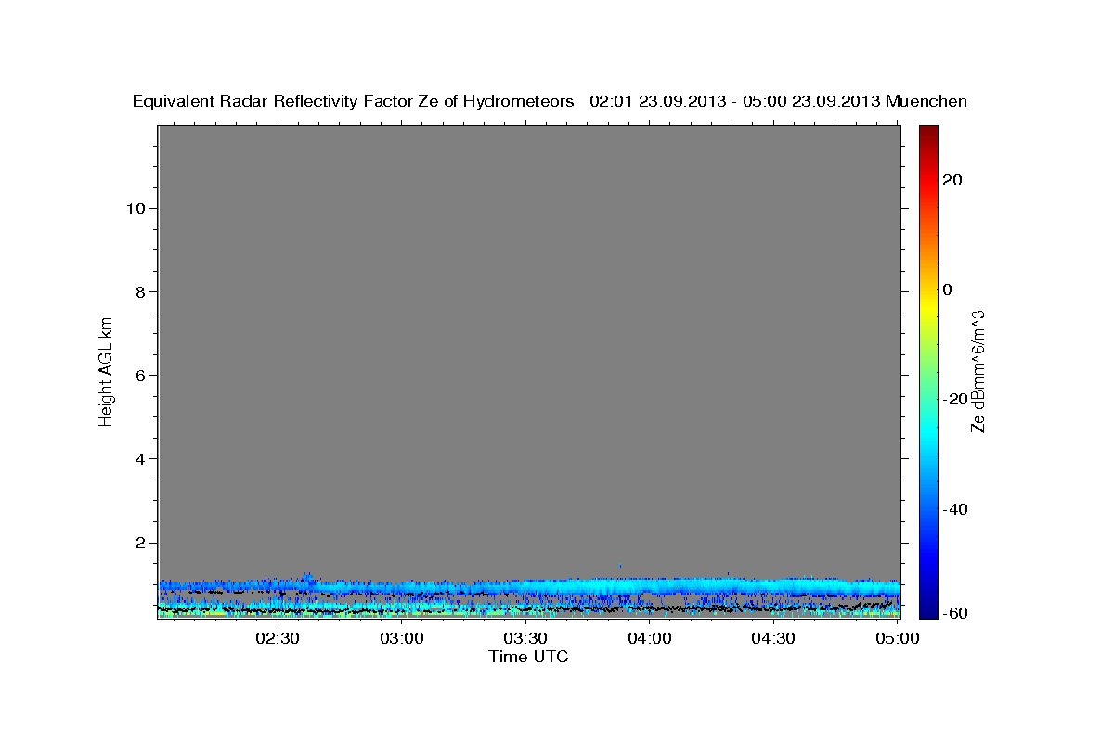Click the height tick label '2'
The width and height of the screenshot is (1114, 742).
tap(138, 542)
